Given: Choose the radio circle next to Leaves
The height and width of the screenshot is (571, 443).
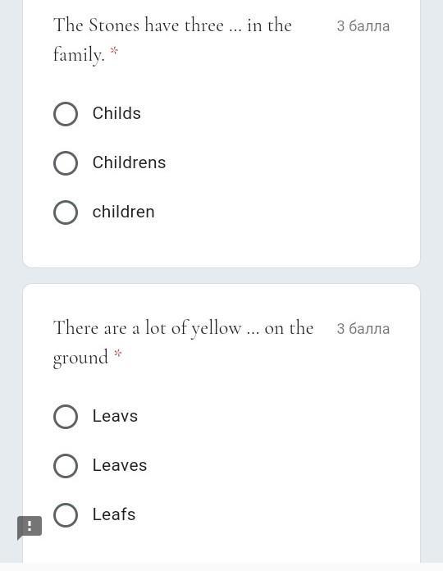Looking at the screenshot, I should coord(66,466).
